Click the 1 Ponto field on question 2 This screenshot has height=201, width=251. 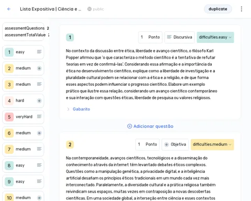[x=147, y=144]
